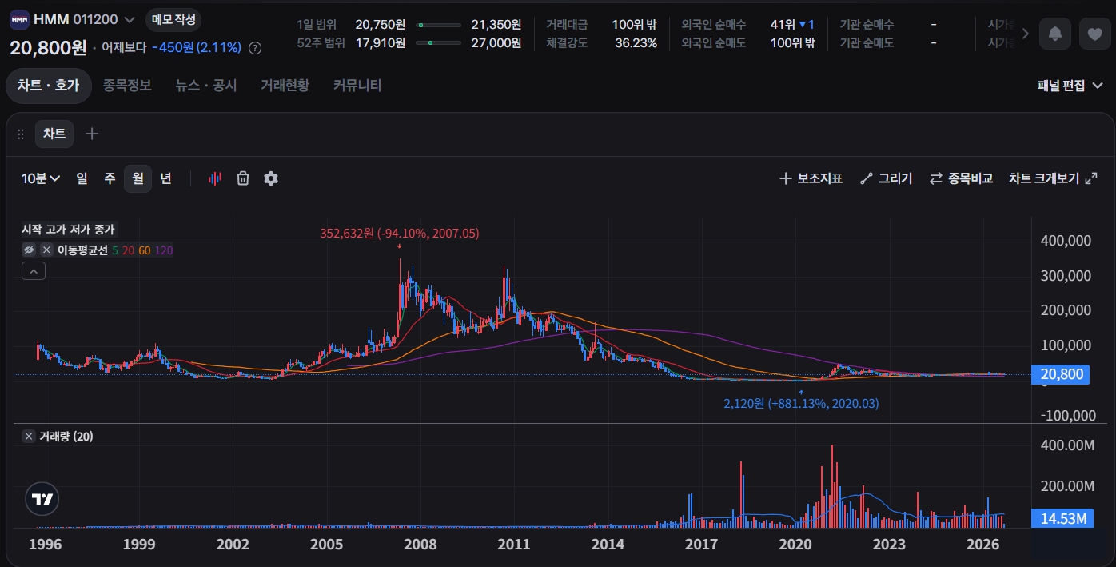Expand the HMM stock selector chevron

tap(130, 19)
